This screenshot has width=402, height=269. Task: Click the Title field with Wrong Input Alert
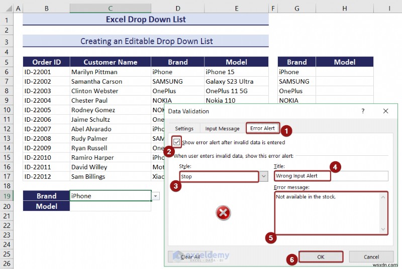click(331, 176)
